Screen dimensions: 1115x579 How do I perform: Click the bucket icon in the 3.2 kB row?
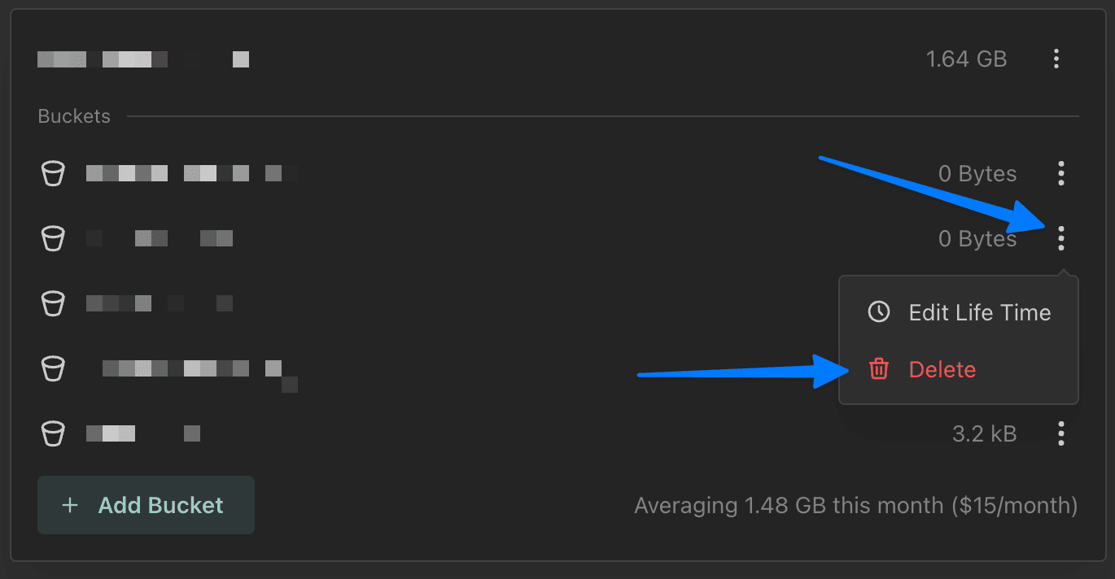click(53, 433)
